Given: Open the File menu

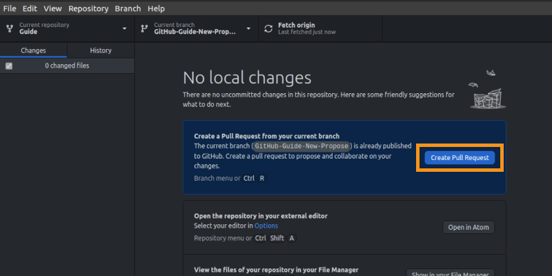Looking at the screenshot, I should tap(10, 8).
